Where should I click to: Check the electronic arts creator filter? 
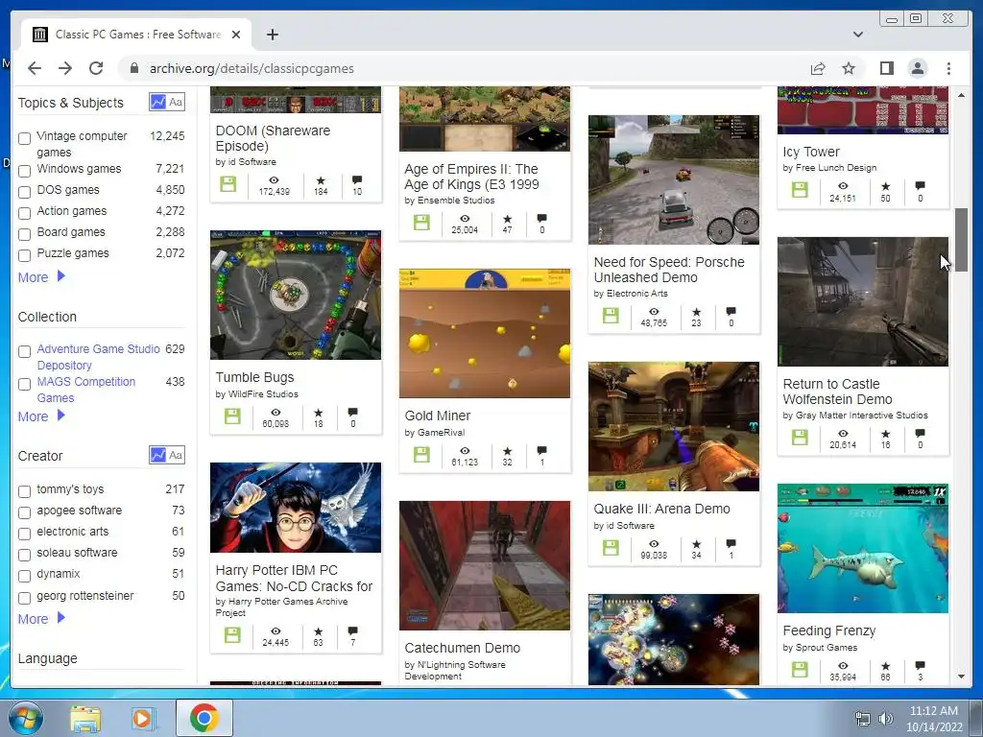pos(24,534)
